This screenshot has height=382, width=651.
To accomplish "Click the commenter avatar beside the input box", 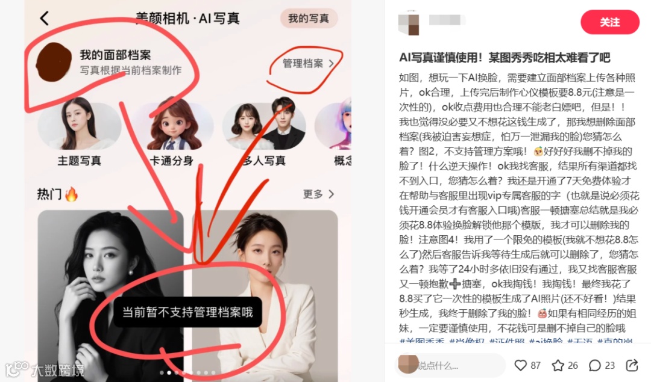I will tap(408, 363).
